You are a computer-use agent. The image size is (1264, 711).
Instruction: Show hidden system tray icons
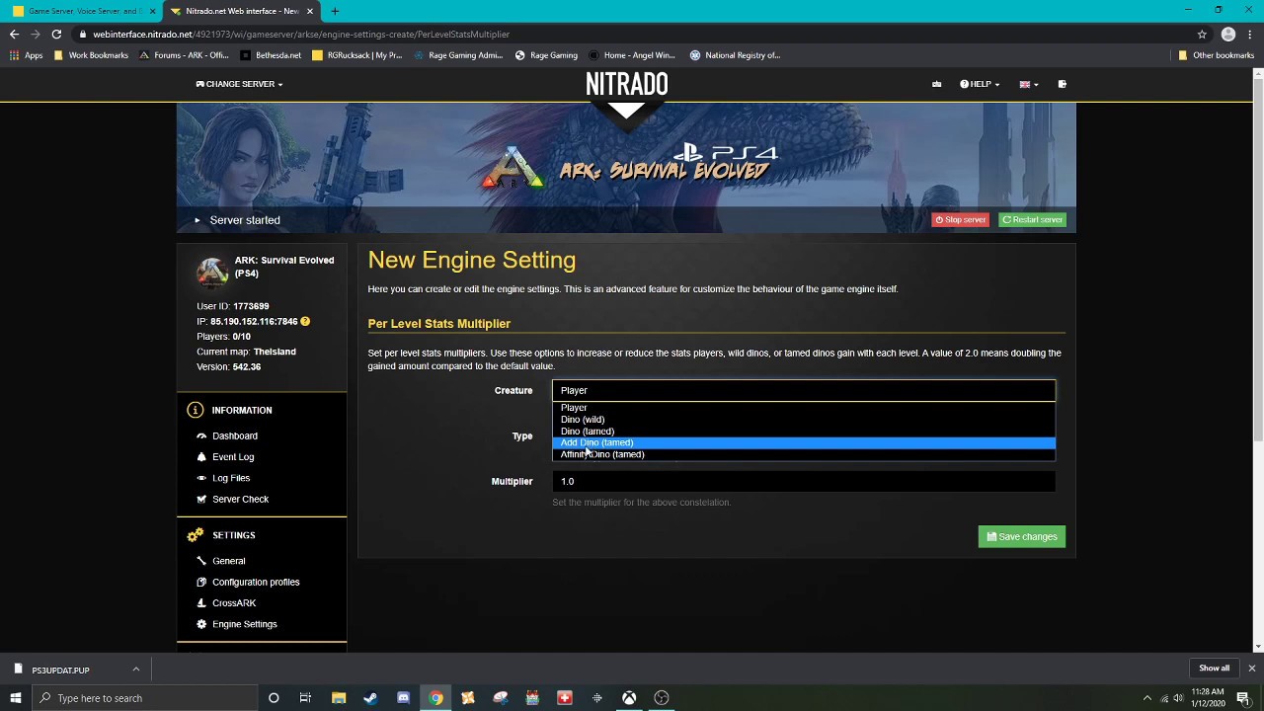click(1147, 698)
